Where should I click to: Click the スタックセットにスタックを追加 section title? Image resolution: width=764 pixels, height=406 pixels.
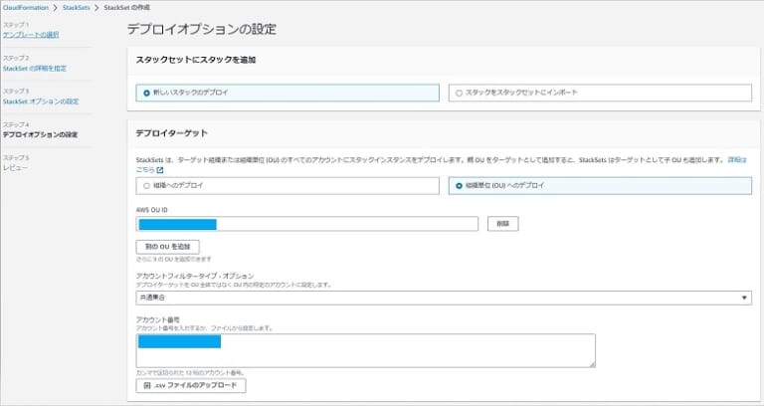pyautogui.click(x=196, y=60)
